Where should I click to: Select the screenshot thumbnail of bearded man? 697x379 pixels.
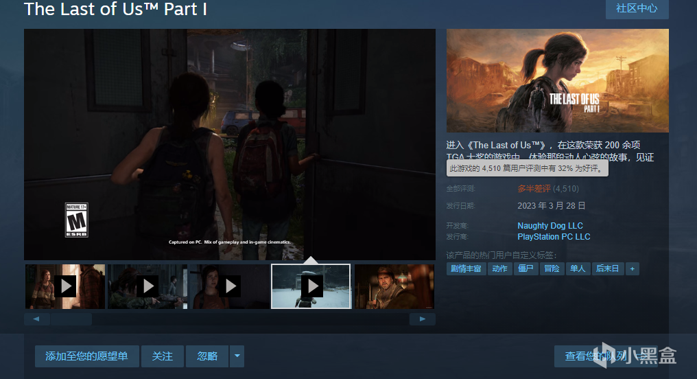click(x=394, y=286)
